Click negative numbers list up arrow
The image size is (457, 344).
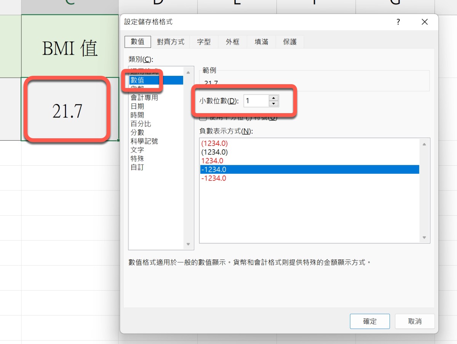pyautogui.click(x=424, y=144)
